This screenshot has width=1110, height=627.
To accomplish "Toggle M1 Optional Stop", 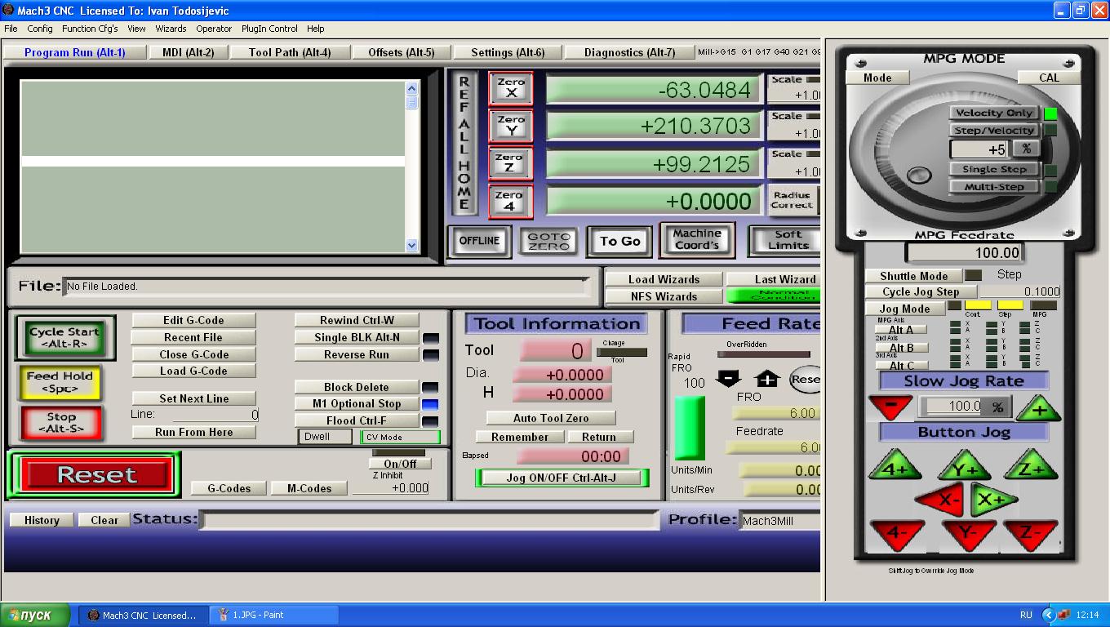I will [x=357, y=403].
